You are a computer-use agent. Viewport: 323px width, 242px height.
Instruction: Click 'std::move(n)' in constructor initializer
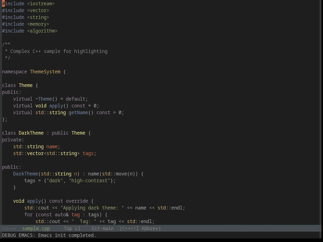(x=119, y=174)
